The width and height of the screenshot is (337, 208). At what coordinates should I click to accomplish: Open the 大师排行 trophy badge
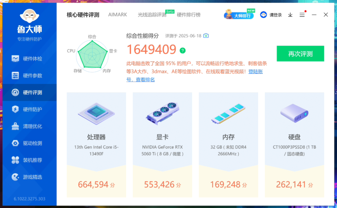click(239, 14)
